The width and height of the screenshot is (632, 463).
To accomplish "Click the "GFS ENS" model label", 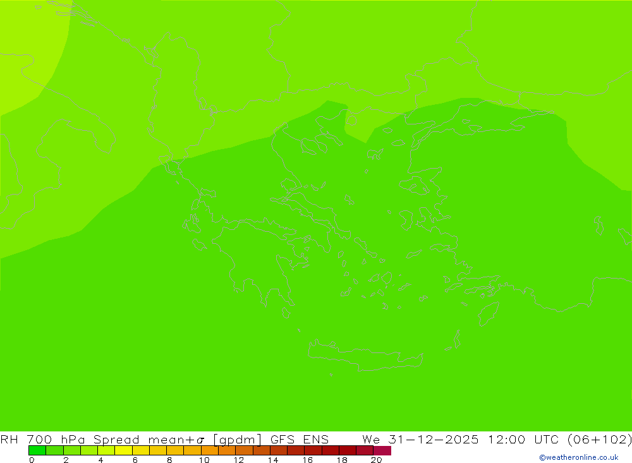I will tap(300, 439).
